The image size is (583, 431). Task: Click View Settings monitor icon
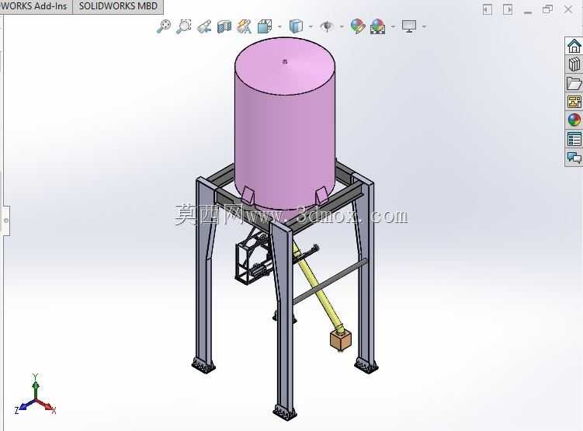click(409, 26)
